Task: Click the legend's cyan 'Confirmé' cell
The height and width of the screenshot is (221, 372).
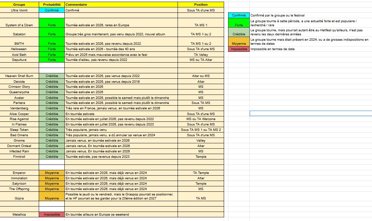Action: point(239,15)
